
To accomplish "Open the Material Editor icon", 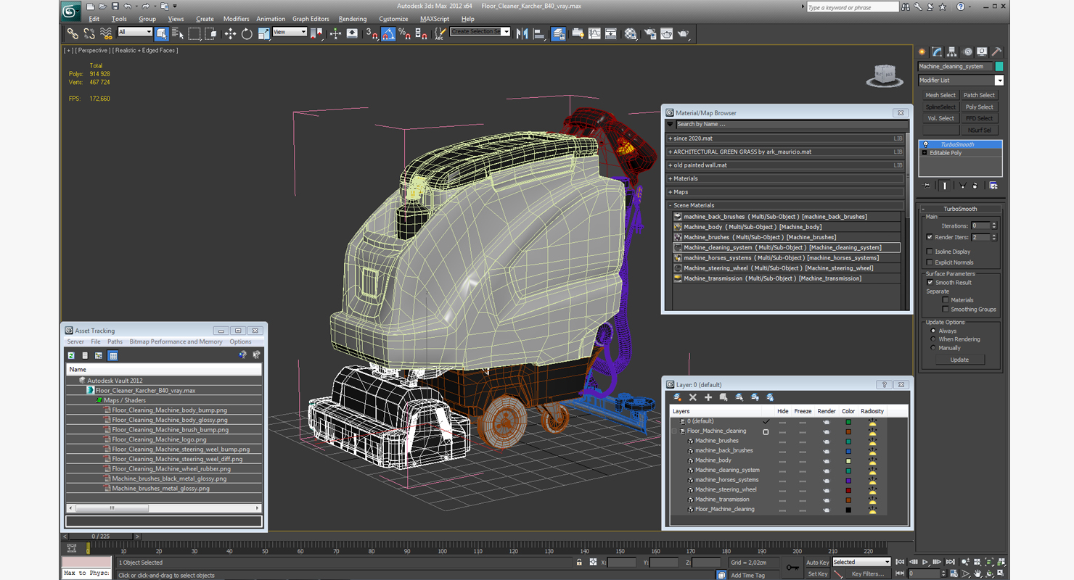I will [631, 33].
